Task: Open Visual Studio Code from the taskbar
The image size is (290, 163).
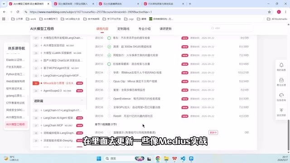Action: pos(183,158)
